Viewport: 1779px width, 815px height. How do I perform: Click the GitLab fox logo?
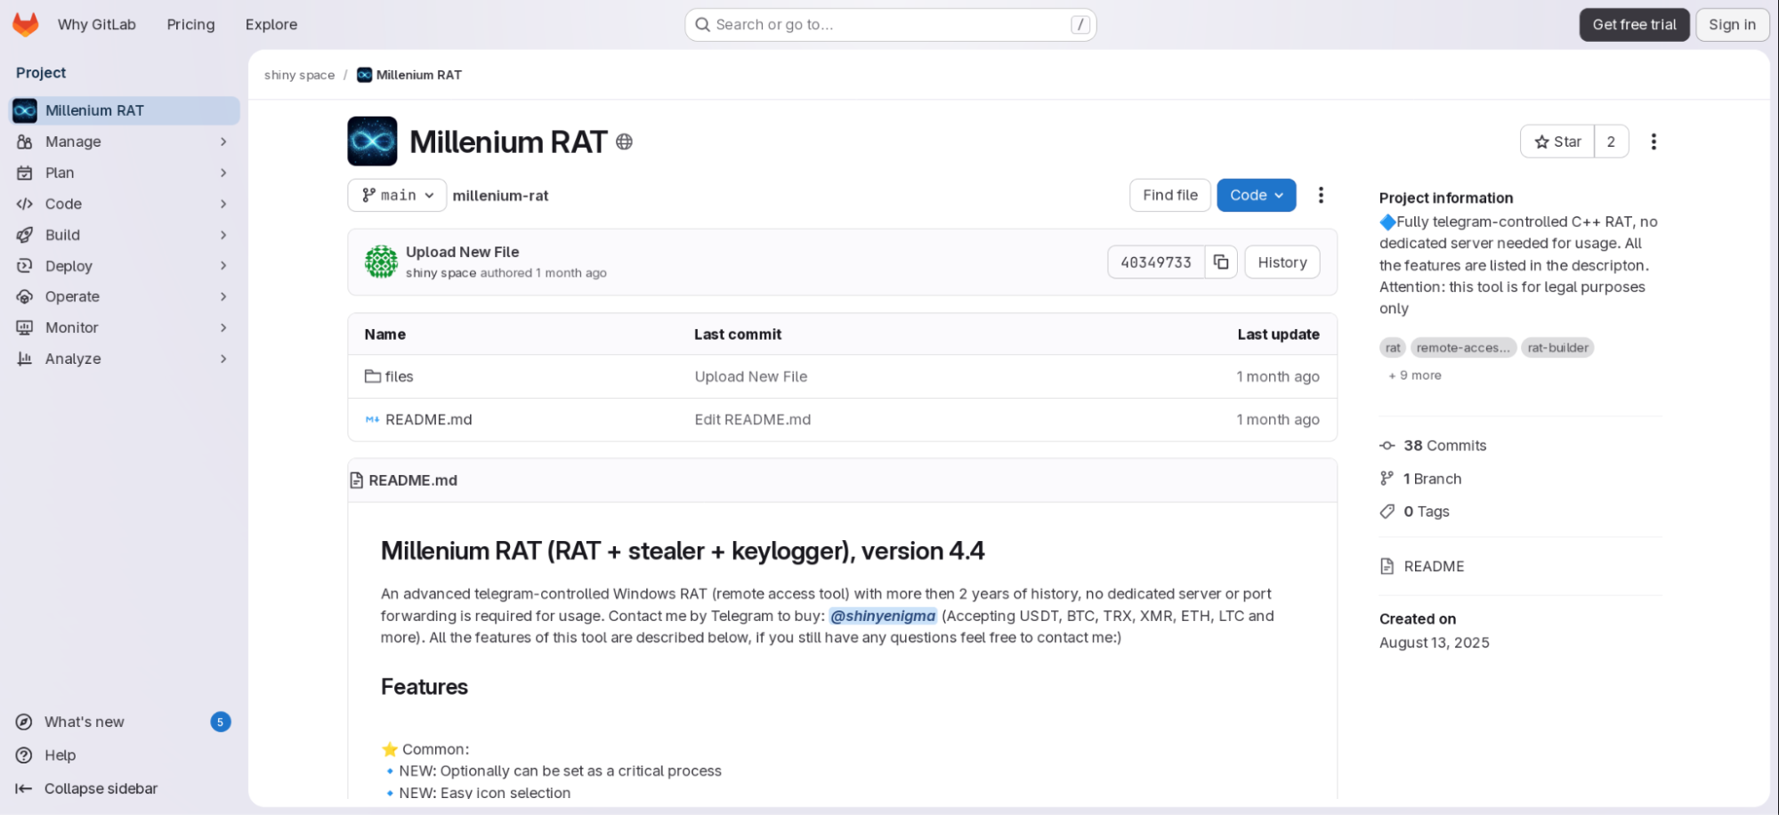26,24
